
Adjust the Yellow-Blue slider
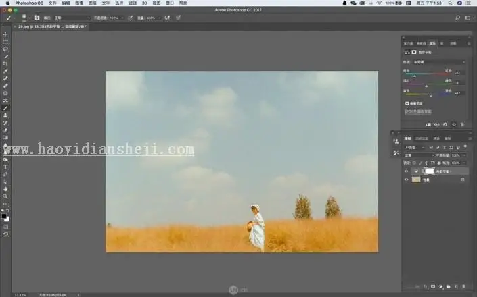coord(431,96)
